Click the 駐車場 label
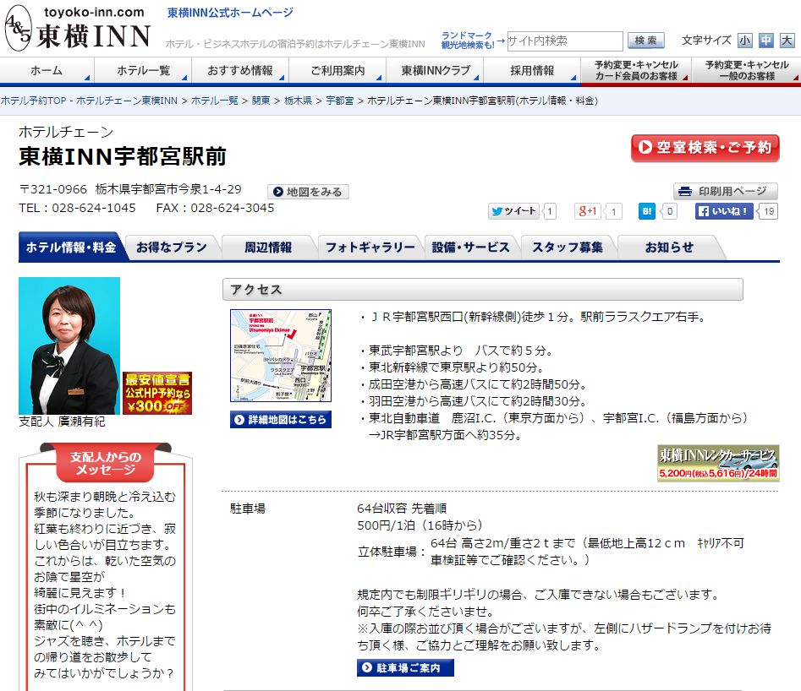This screenshot has height=691, width=801. coord(248,509)
